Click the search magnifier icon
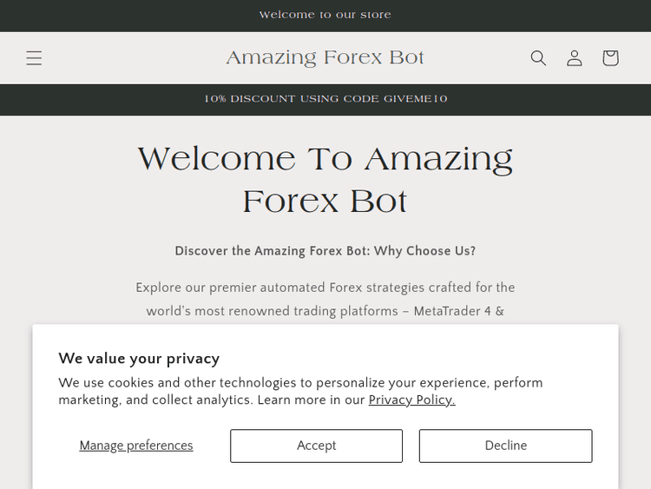Image resolution: width=651 pixels, height=489 pixels. [538, 58]
